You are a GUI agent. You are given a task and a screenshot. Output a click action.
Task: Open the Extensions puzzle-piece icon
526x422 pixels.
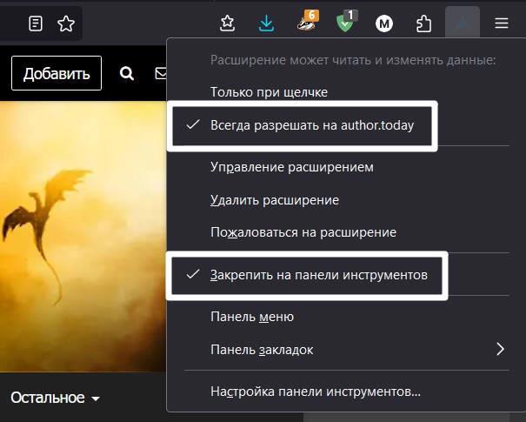point(423,23)
